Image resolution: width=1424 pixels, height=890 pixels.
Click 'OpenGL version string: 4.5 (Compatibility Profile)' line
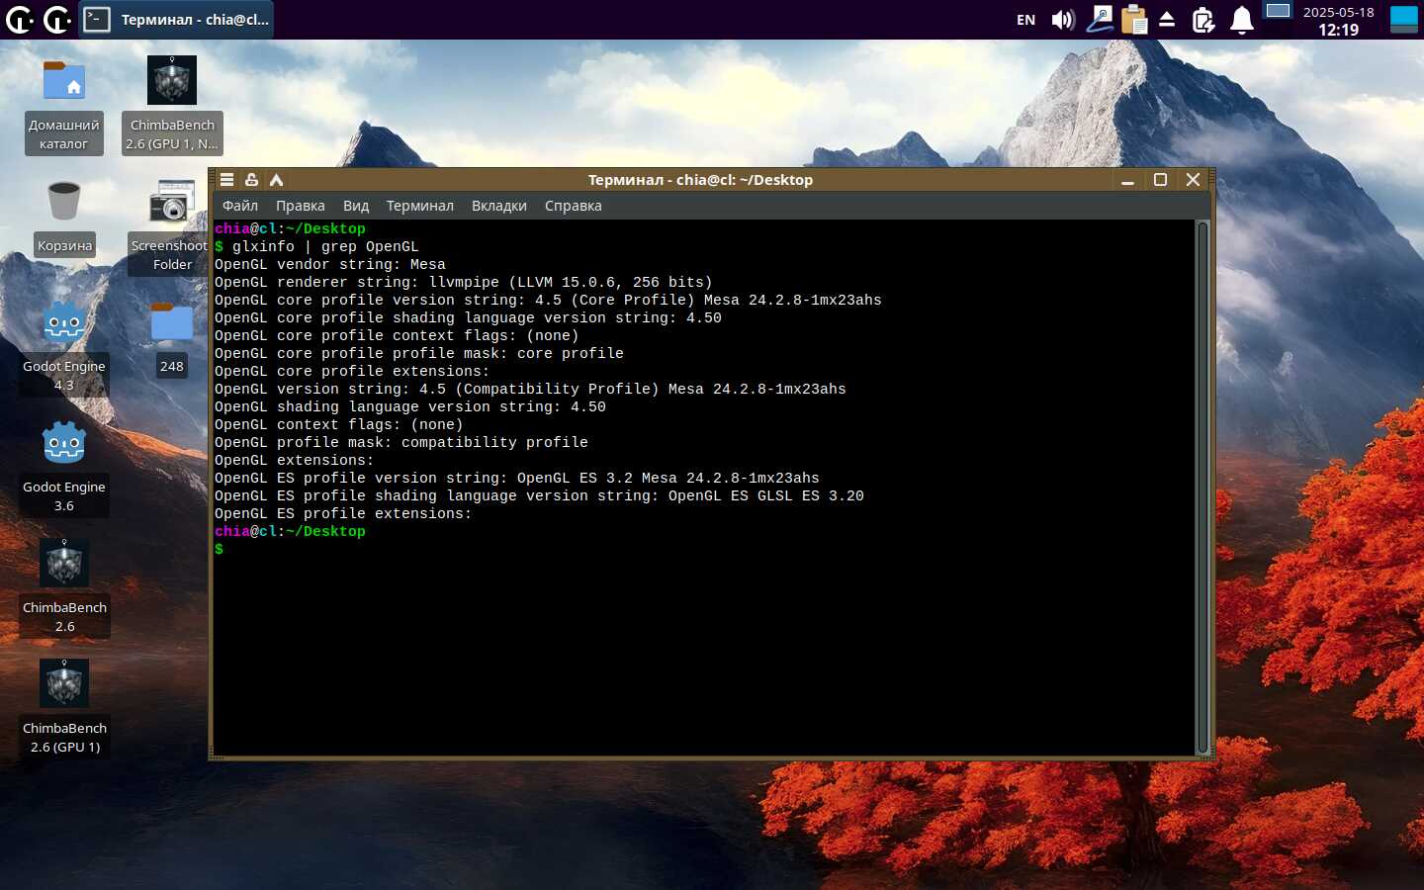click(x=530, y=390)
